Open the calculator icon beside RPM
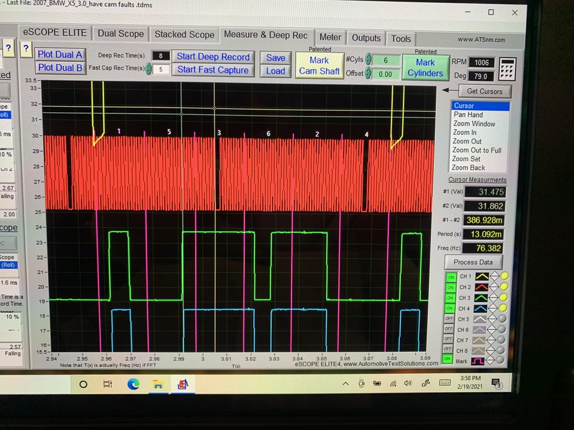 pyautogui.click(x=507, y=68)
